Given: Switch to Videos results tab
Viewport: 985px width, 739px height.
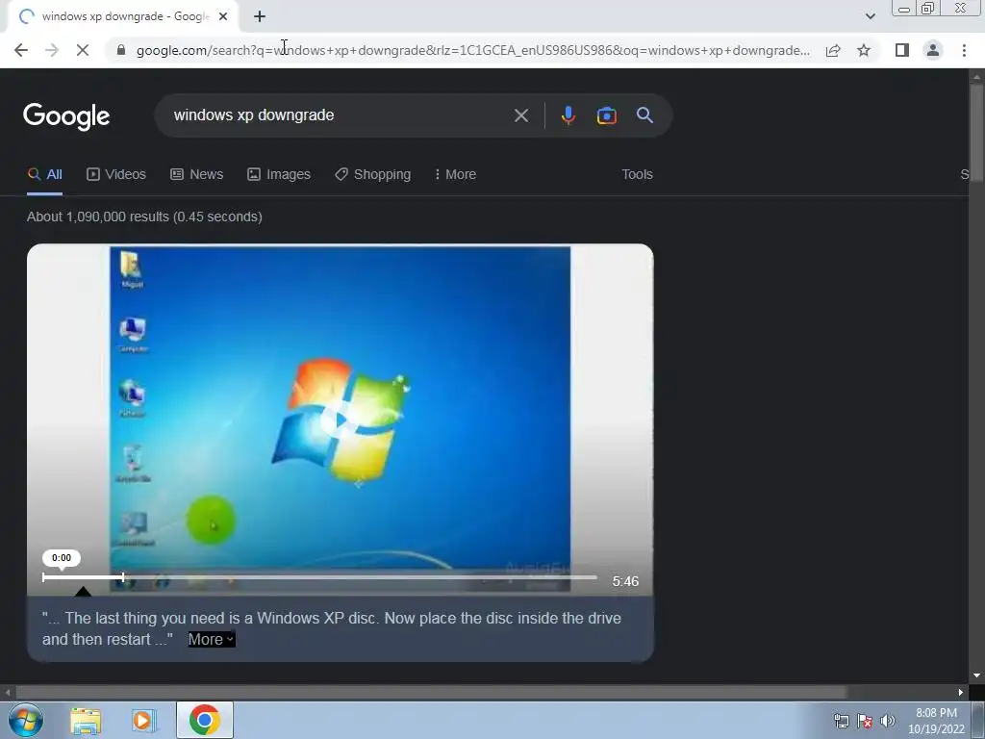Looking at the screenshot, I should [x=116, y=175].
